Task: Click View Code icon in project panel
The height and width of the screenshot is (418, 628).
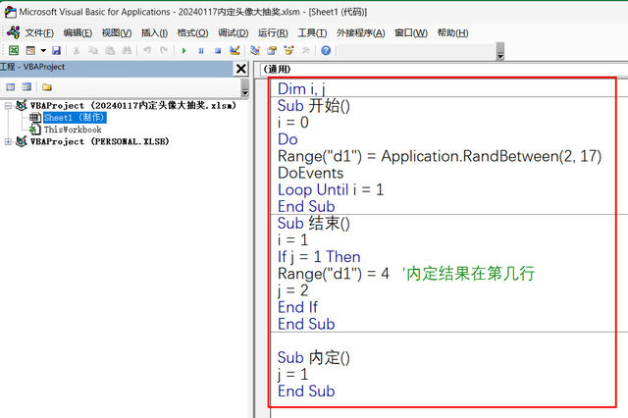Action: tap(11, 87)
